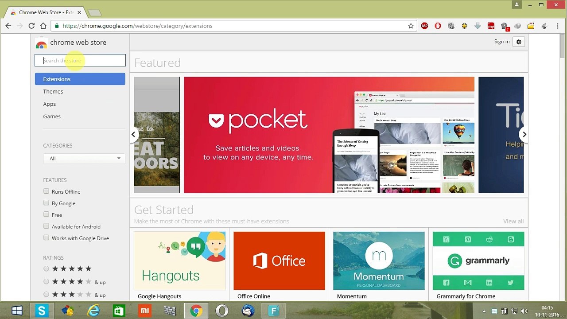The image size is (567, 319).
Task: Check the By Google filter
Action: click(46, 203)
